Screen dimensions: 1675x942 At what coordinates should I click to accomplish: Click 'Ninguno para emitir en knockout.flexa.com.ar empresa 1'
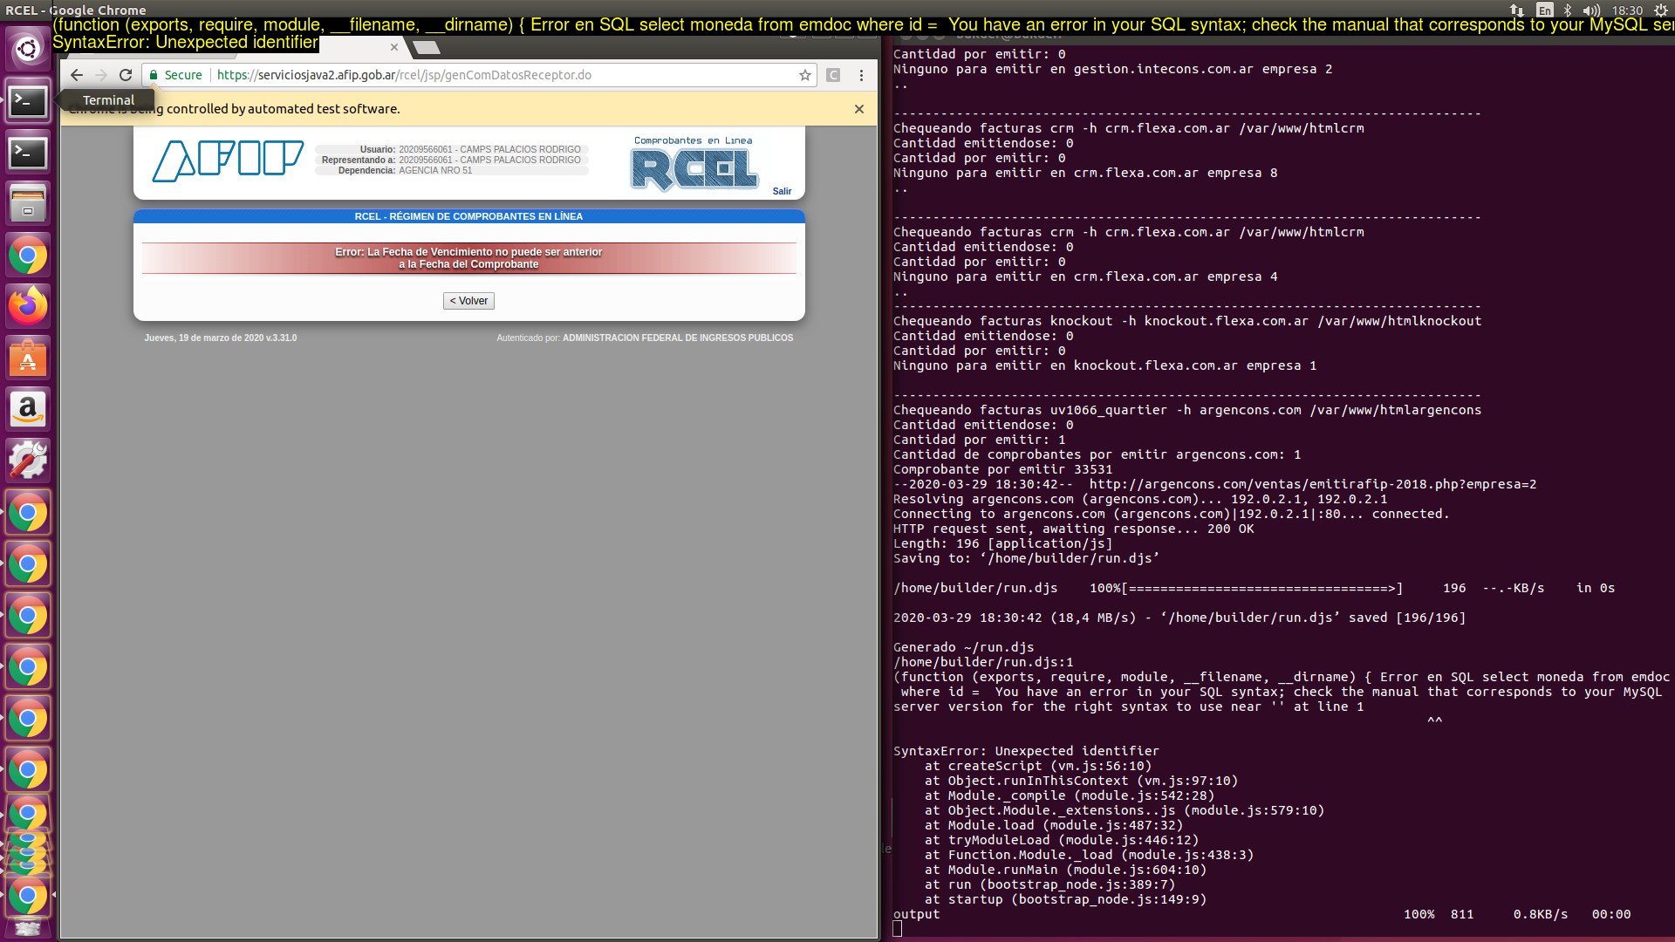click(1105, 365)
